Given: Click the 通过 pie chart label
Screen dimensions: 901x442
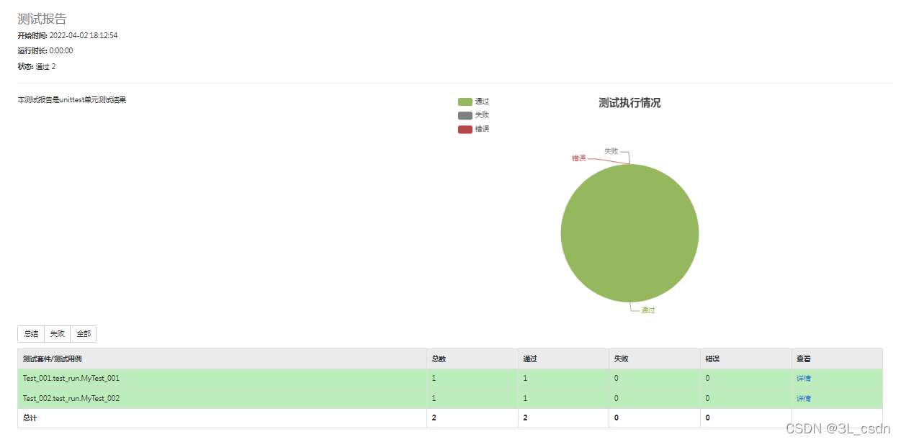Looking at the screenshot, I should [648, 310].
